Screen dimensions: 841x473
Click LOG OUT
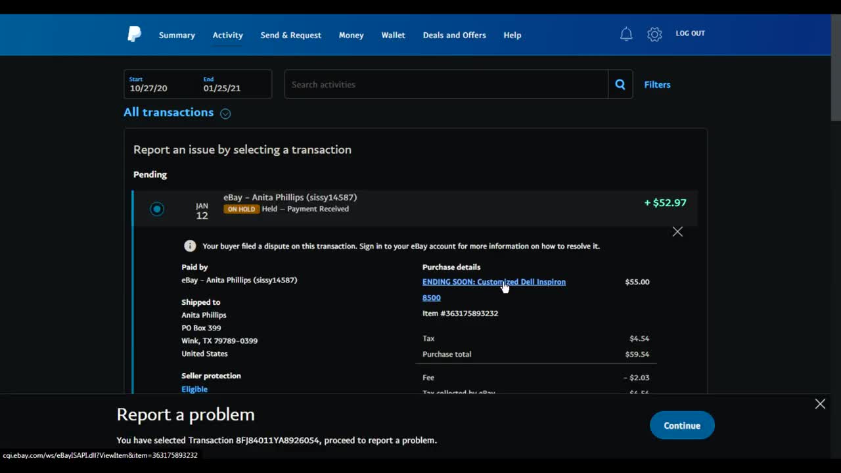click(690, 34)
